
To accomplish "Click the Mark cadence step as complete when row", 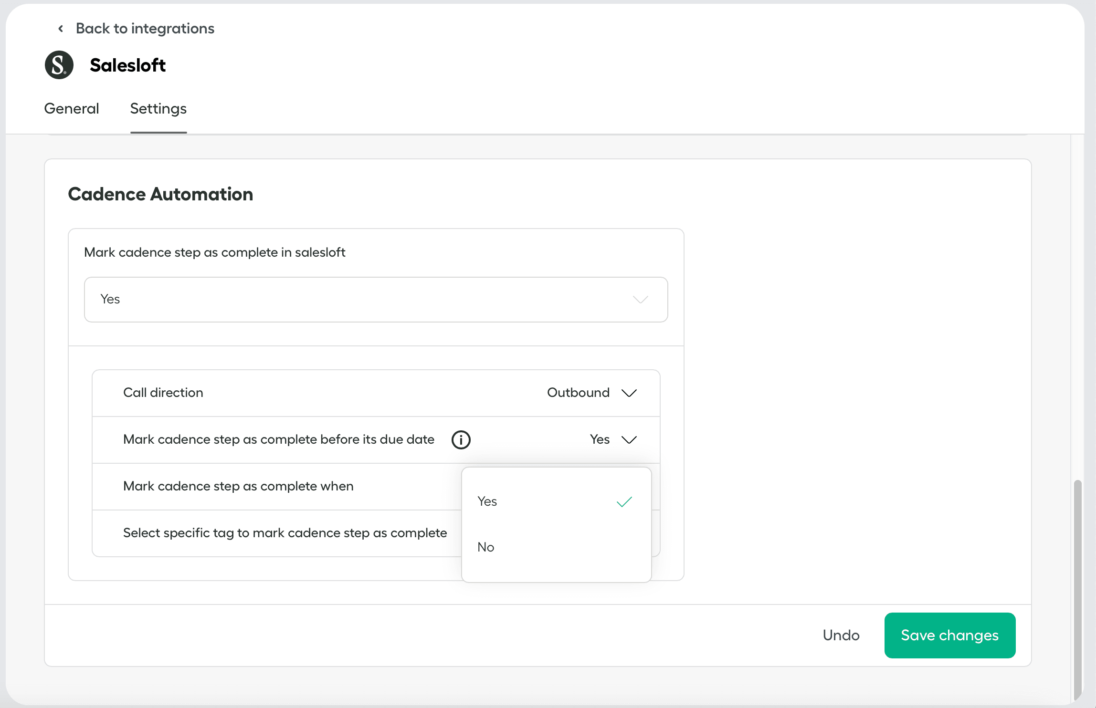I will click(x=239, y=486).
